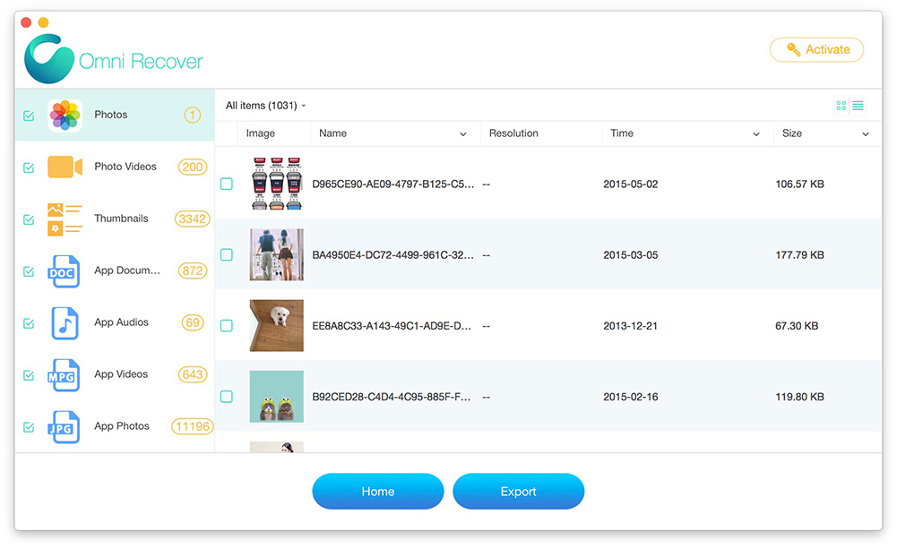Open the two cats teal photo thumbnail

tap(277, 397)
